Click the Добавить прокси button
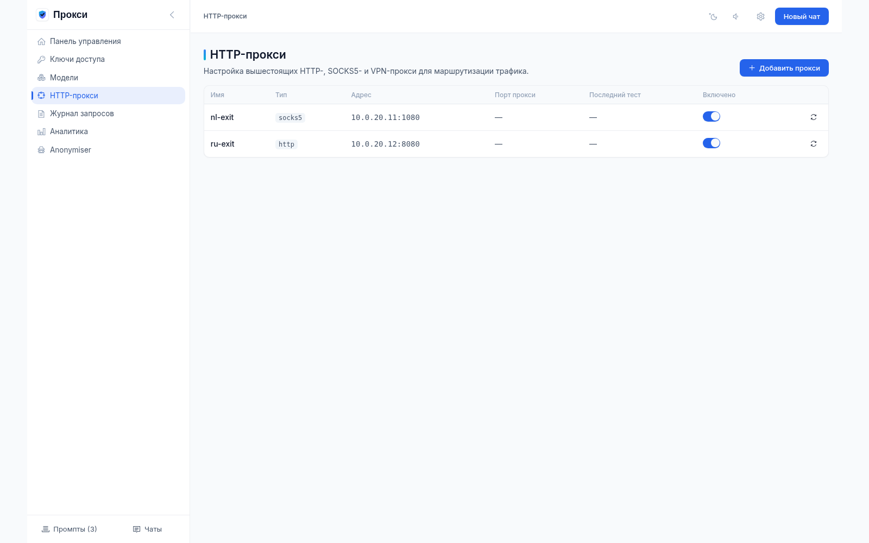Screen dimensions: 869x543 click(784, 68)
